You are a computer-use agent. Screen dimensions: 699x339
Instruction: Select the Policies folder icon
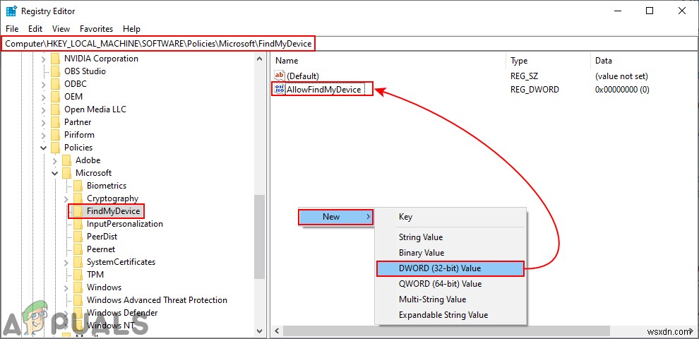pos(55,148)
